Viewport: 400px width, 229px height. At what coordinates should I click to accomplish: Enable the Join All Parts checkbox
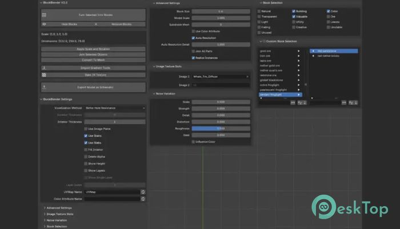[193, 51]
